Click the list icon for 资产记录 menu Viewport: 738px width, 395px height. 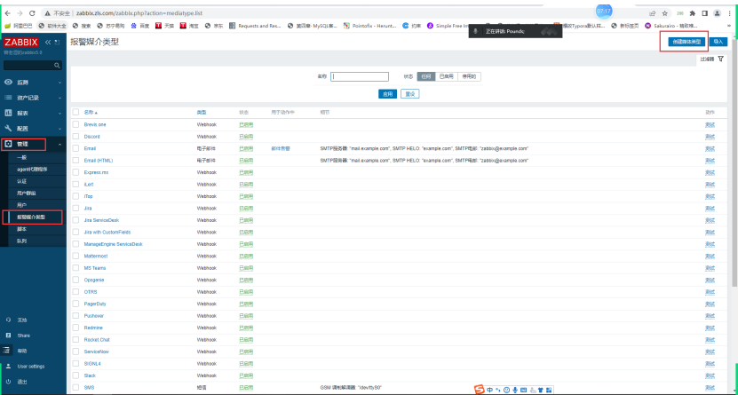[x=8, y=98]
